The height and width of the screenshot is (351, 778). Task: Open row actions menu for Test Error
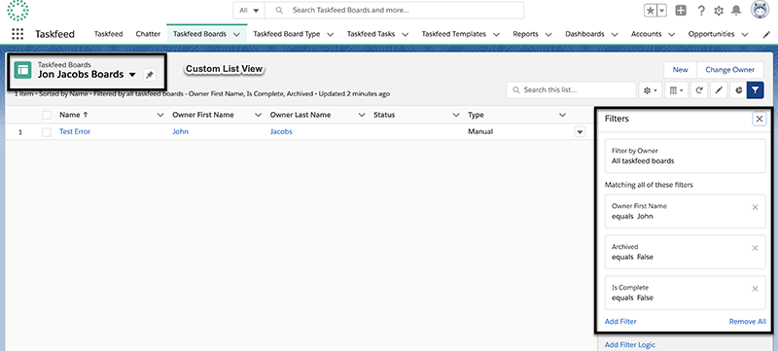[580, 132]
